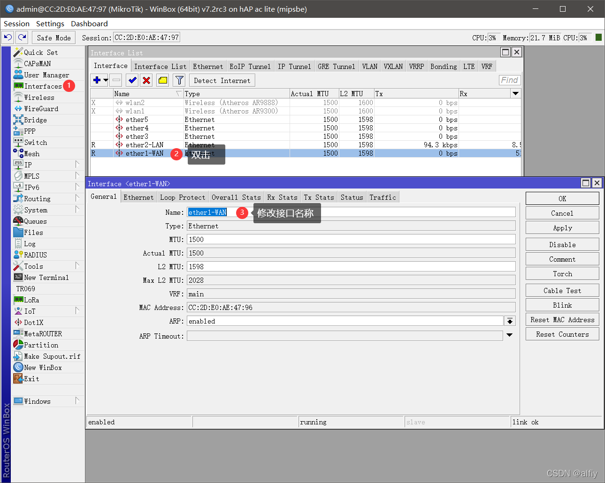Open the Dashboard menu
This screenshot has width=605, height=483.
point(89,23)
